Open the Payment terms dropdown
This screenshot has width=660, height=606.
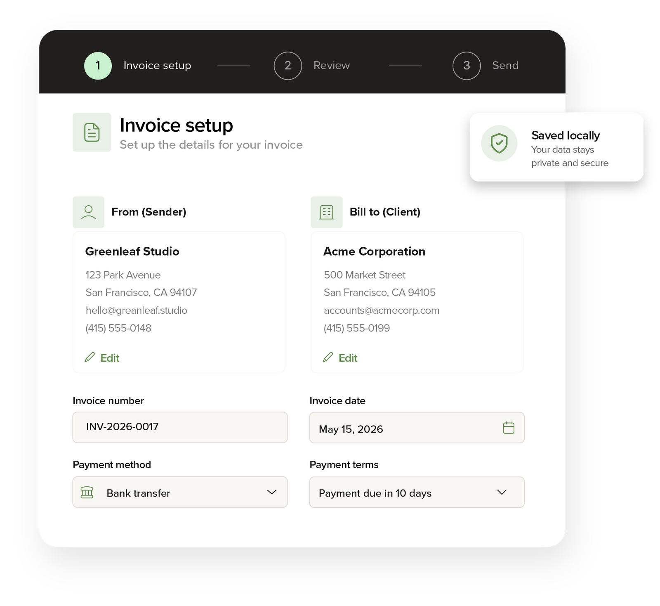(417, 492)
